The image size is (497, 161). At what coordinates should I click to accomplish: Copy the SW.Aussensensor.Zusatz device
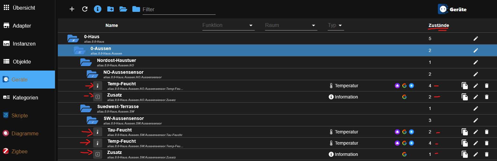click(465, 154)
